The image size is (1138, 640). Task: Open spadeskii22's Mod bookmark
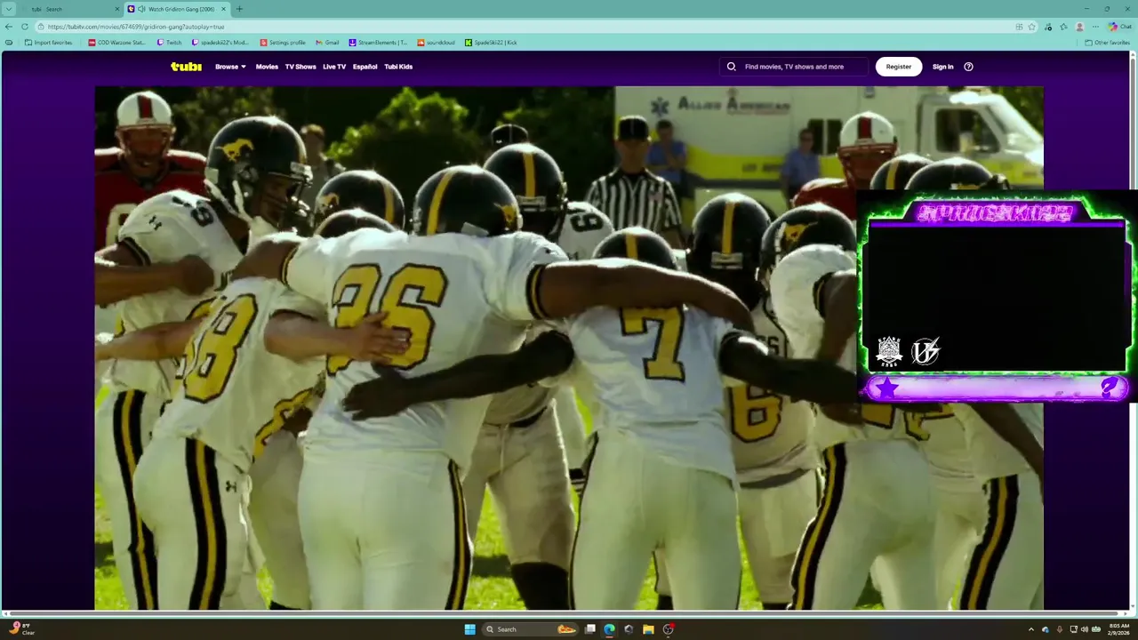click(x=220, y=43)
